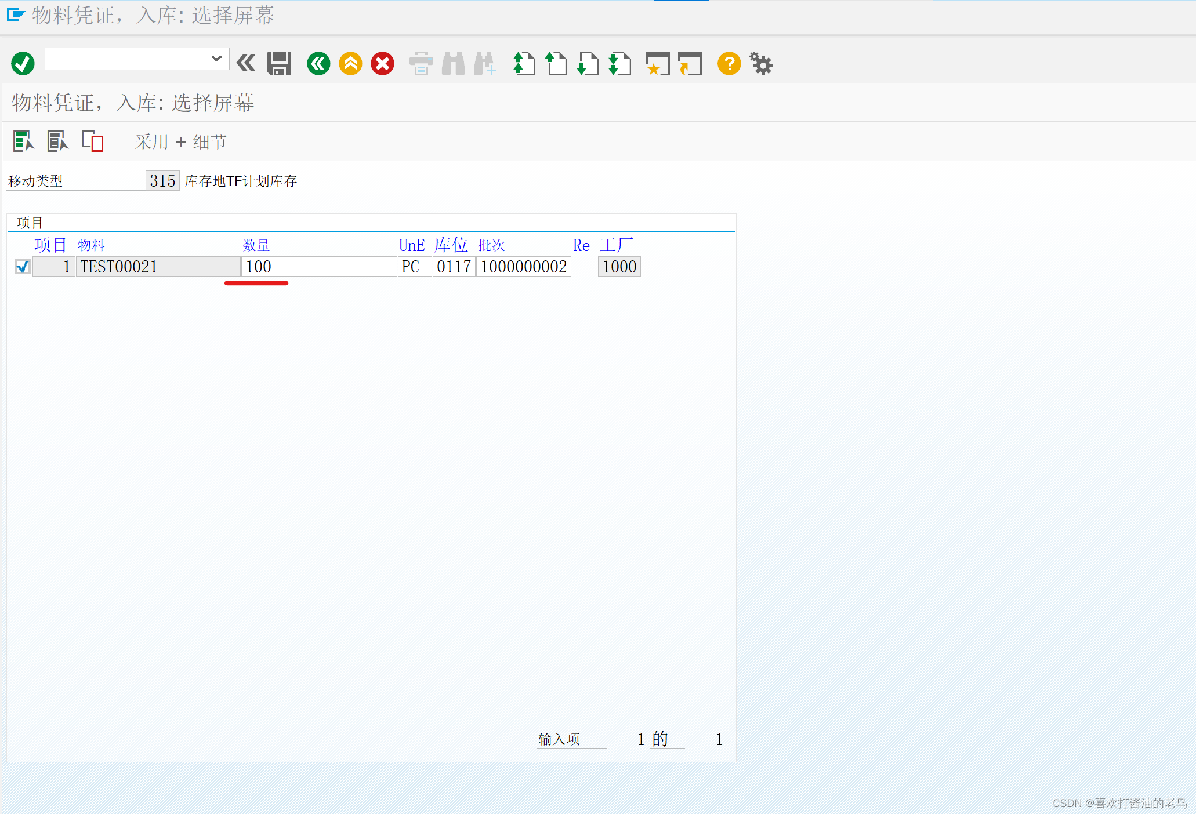Click the yellow Exit up-arrow icon

click(x=350, y=63)
